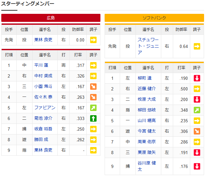The width and height of the screenshot is (206, 176).
Task: Open 佐々木 泰 player page
Action: pyautogui.click(x=43, y=97)
